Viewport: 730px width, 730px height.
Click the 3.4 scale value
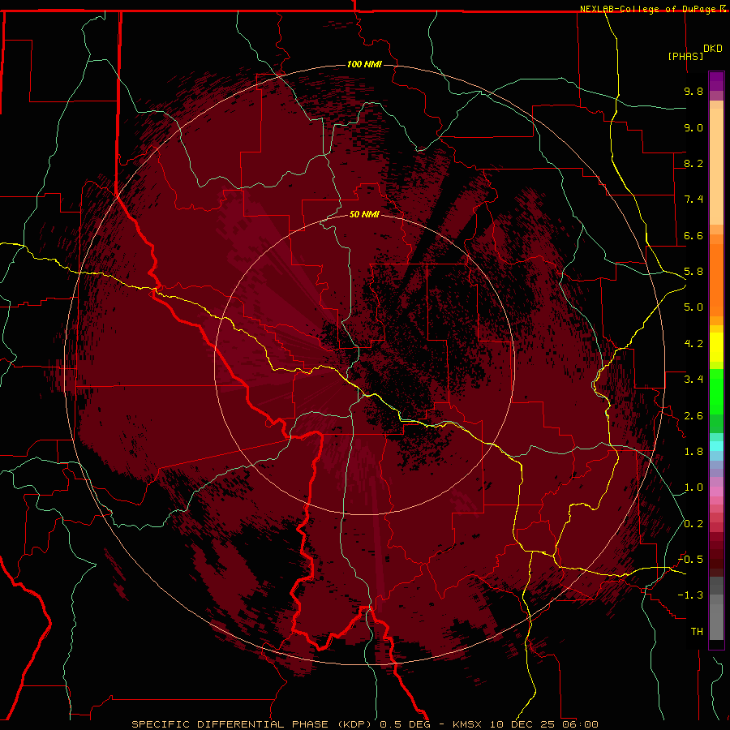(x=693, y=380)
